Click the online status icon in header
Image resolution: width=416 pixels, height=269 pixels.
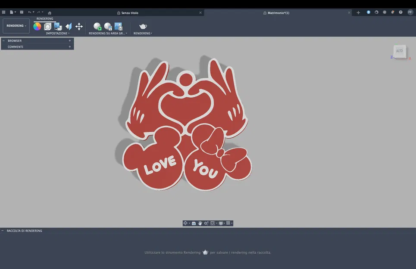376,12
